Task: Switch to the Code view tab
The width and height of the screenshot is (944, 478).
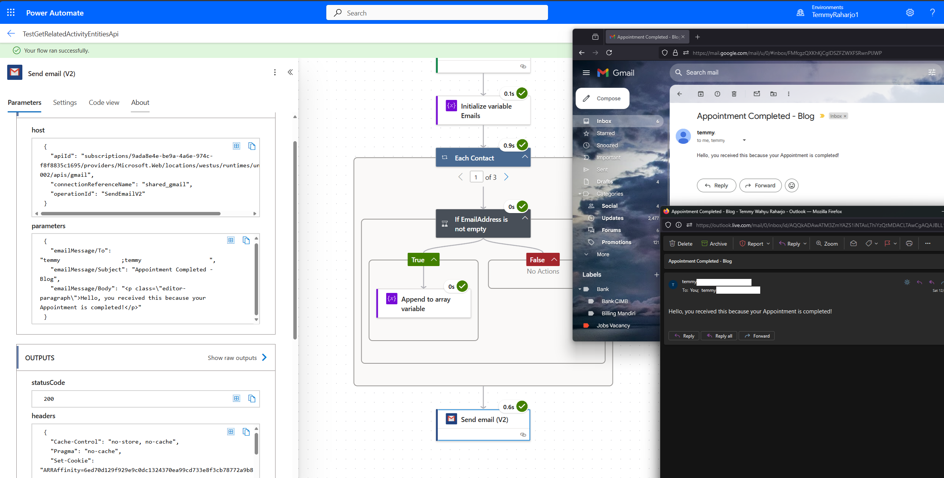Action: (x=104, y=103)
